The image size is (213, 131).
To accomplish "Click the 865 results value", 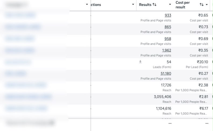I will [168, 27].
